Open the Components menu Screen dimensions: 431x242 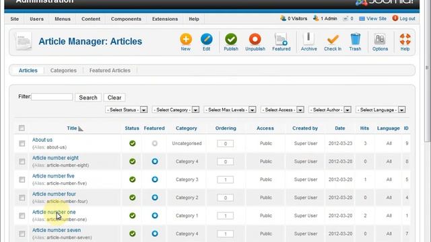pyautogui.click(x=126, y=19)
